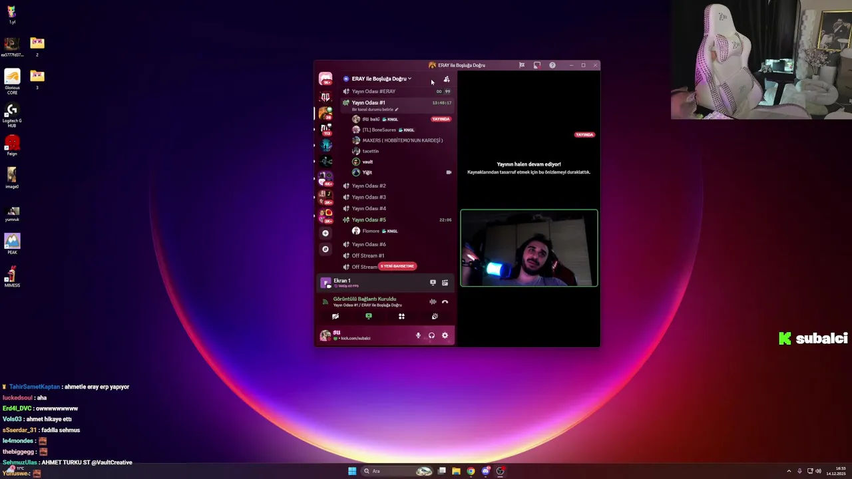The image size is (852, 479).
Task: Open the Görüntülü Bağlantı Kuruldu connection details
Action: click(x=365, y=299)
